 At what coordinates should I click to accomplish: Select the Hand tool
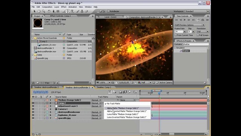pos(39,11)
